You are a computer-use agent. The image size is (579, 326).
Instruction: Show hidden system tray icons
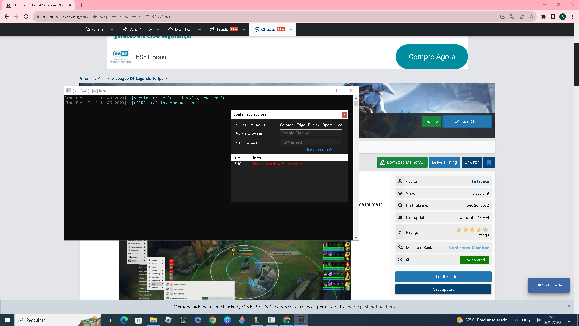coord(516,320)
